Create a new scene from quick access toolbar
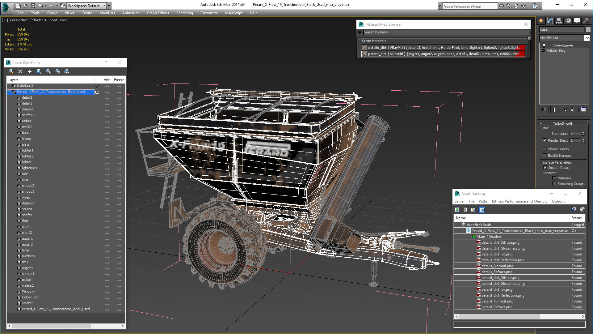The height and width of the screenshot is (334, 593). pyautogui.click(x=18, y=6)
